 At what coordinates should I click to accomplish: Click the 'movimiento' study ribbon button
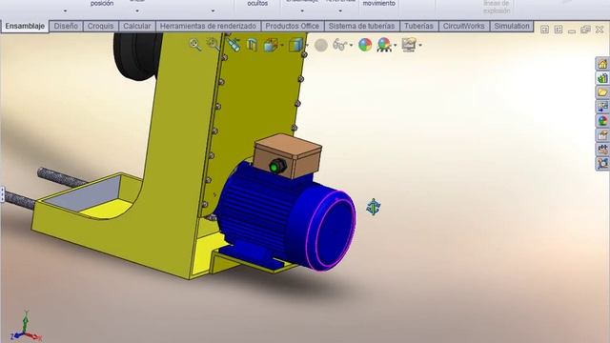tap(379, 5)
